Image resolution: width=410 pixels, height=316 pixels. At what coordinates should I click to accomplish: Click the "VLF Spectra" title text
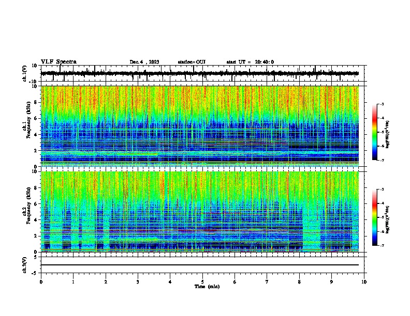(x=58, y=62)
